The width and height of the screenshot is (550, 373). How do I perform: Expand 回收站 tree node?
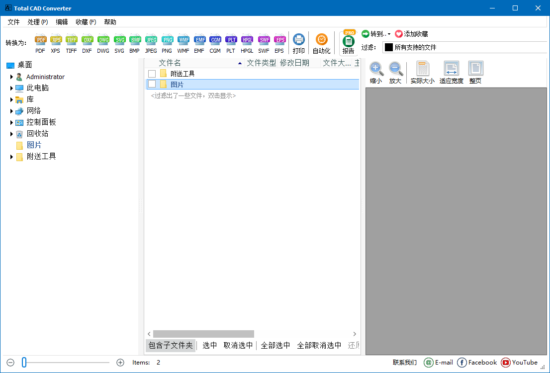11,134
